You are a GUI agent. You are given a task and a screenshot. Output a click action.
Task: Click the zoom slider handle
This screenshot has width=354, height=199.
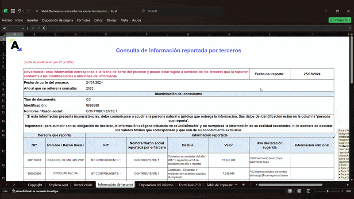point(328,191)
